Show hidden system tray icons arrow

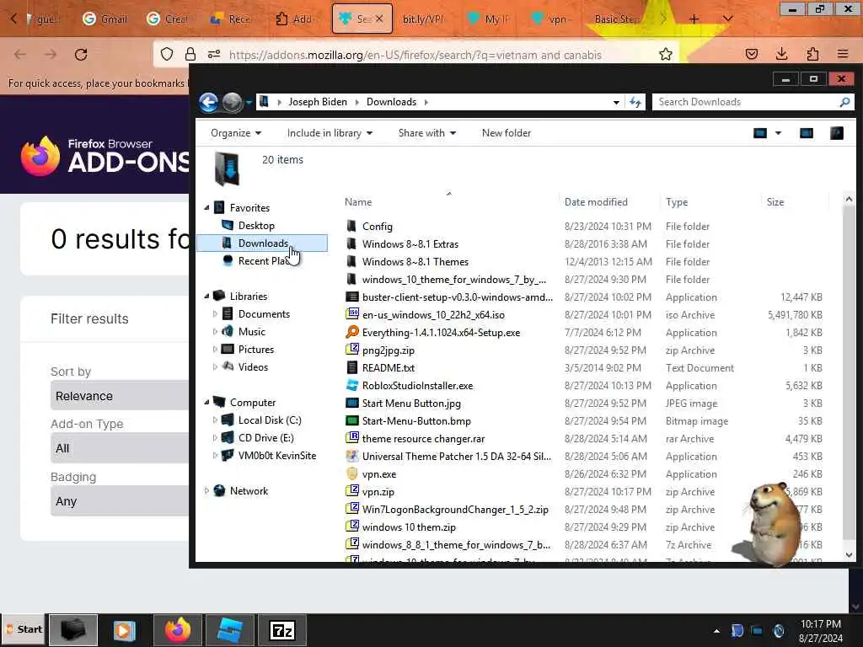716,631
